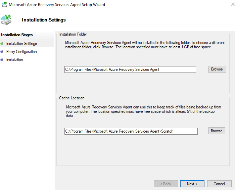The image size is (235, 190).
Task: Close the setup wizard window
Action: [233, 4]
